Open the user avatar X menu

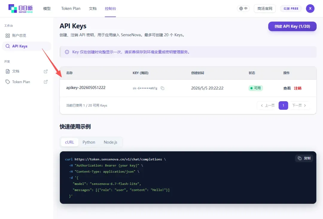coord(310,8)
